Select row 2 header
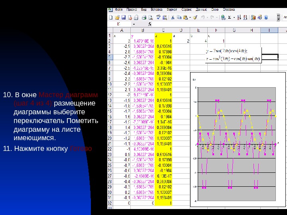 click(x=110, y=41)
